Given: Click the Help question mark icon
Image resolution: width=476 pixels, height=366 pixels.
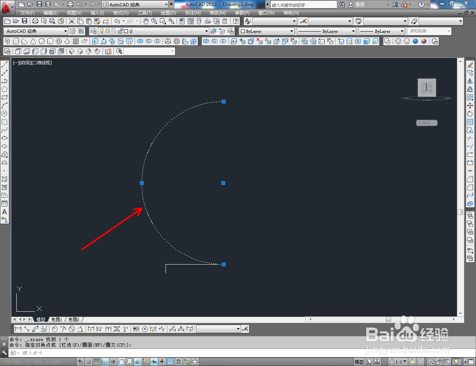Looking at the screenshot, I should pyautogui.click(x=236, y=21).
